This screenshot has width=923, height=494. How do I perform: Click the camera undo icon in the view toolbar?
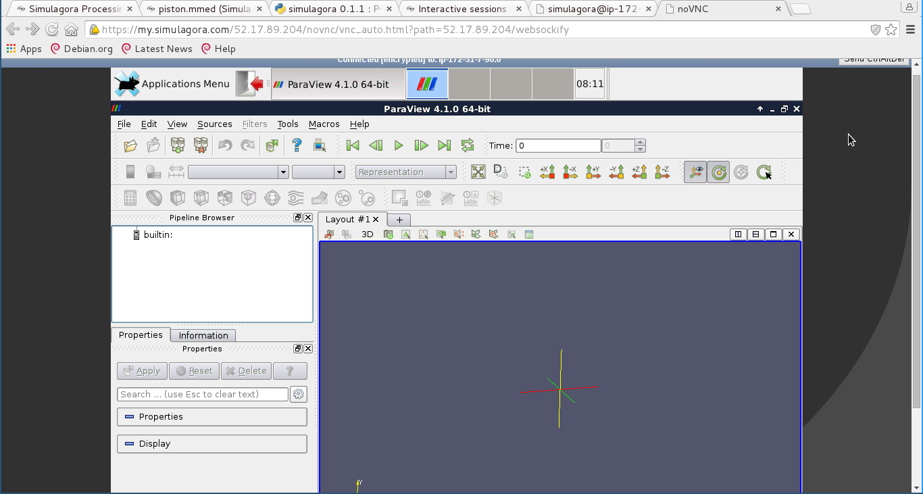point(329,234)
